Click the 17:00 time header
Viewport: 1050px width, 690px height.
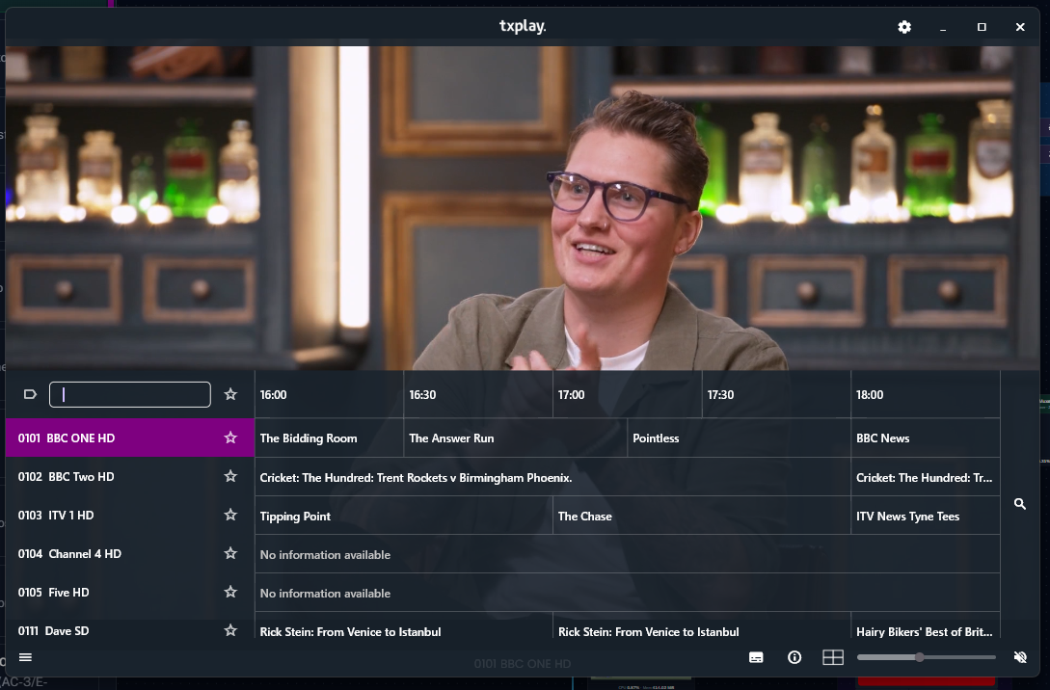pyautogui.click(x=628, y=394)
